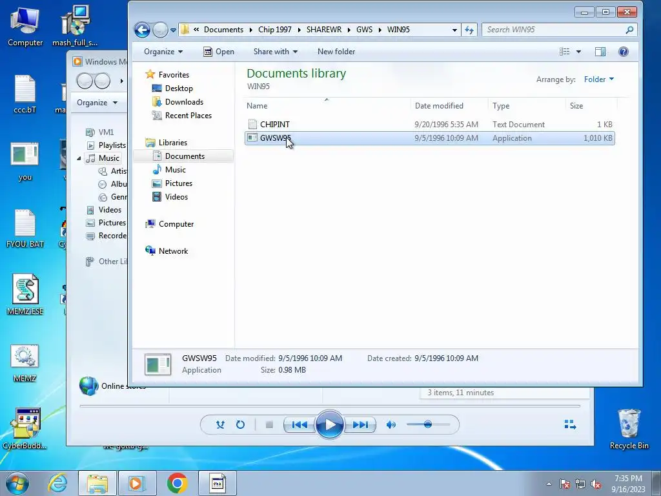Image resolution: width=661 pixels, height=496 pixels.
Task: Change Arrange by Folder option
Action: (598, 79)
